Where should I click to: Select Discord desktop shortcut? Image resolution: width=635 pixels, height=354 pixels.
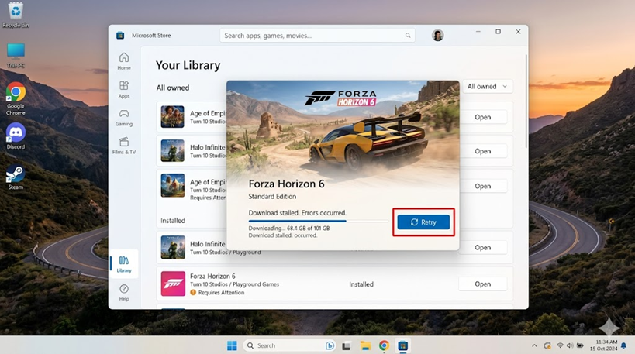coord(16,136)
